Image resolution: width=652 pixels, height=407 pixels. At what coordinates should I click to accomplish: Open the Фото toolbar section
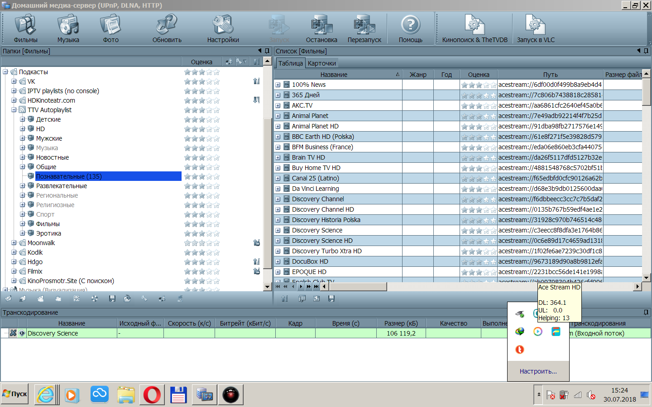(110, 28)
